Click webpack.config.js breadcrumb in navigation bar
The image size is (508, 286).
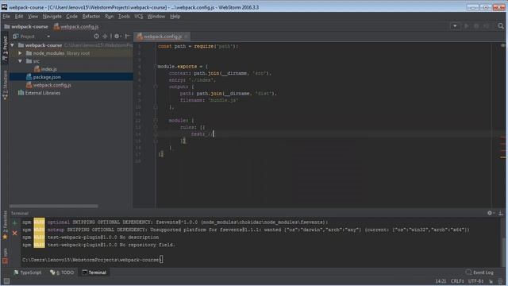76,26
